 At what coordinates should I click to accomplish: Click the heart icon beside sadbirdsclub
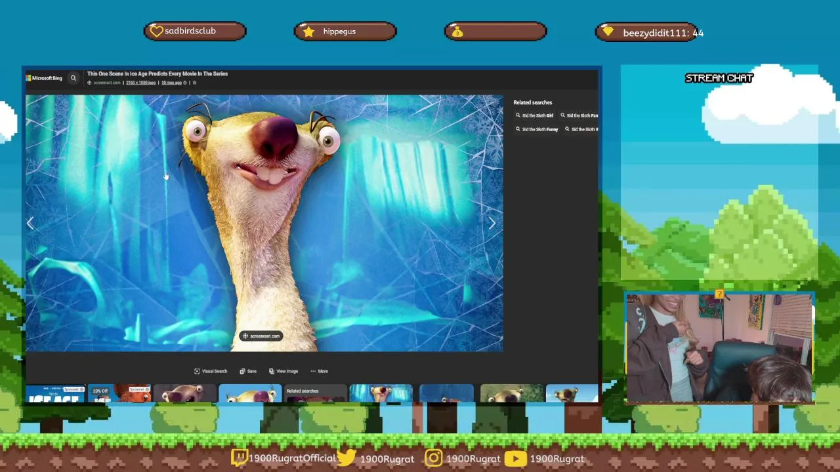[x=156, y=31]
